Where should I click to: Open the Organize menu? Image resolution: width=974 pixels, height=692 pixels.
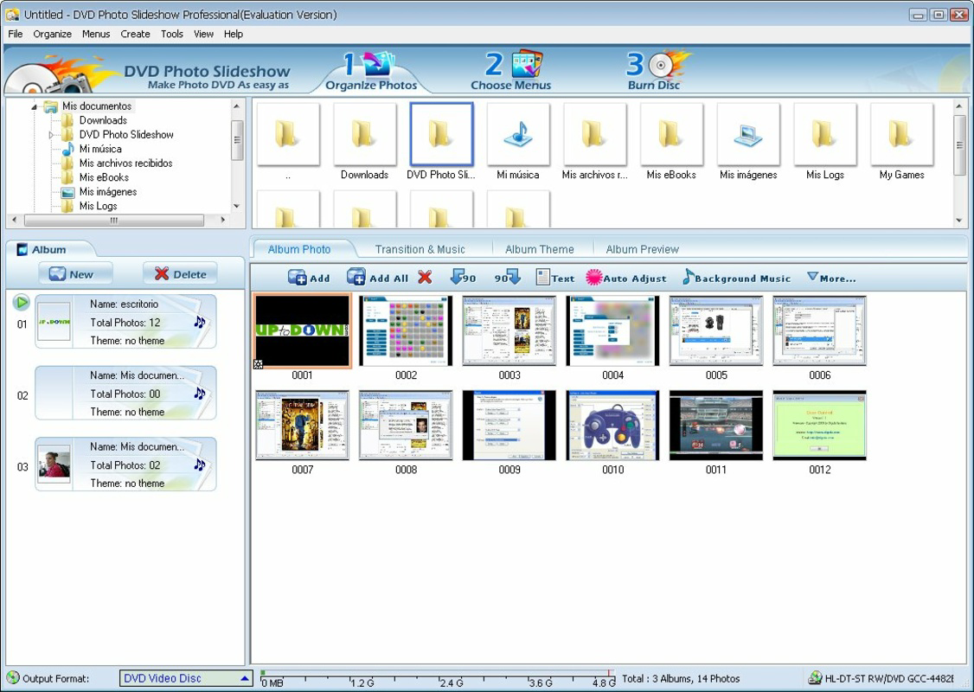52,34
